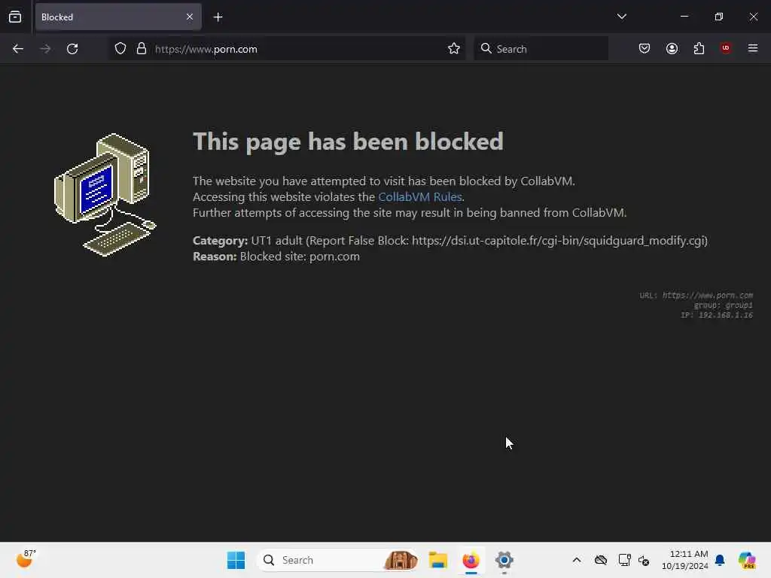The width and height of the screenshot is (771, 578).
Task: Launch Copilot preview from taskbar
Action: (x=747, y=560)
